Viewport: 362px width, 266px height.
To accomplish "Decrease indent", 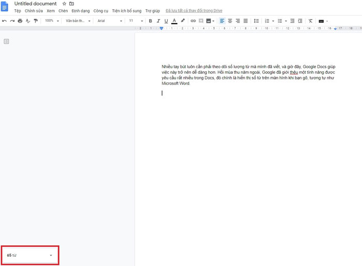I will (x=292, y=21).
